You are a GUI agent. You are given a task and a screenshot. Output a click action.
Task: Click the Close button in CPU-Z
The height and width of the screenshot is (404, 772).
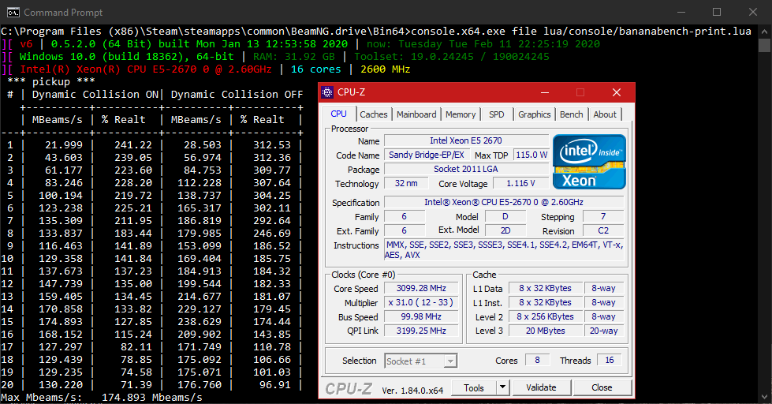click(602, 387)
